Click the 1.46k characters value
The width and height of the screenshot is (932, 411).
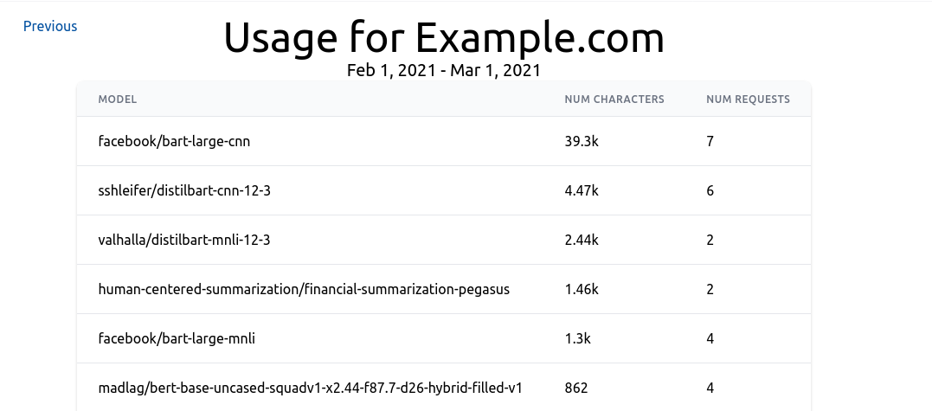(x=582, y=289)
